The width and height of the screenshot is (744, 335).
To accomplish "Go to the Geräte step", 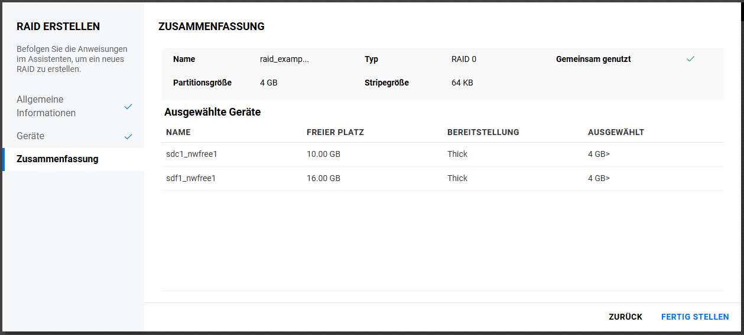I will tap(31, 136).
